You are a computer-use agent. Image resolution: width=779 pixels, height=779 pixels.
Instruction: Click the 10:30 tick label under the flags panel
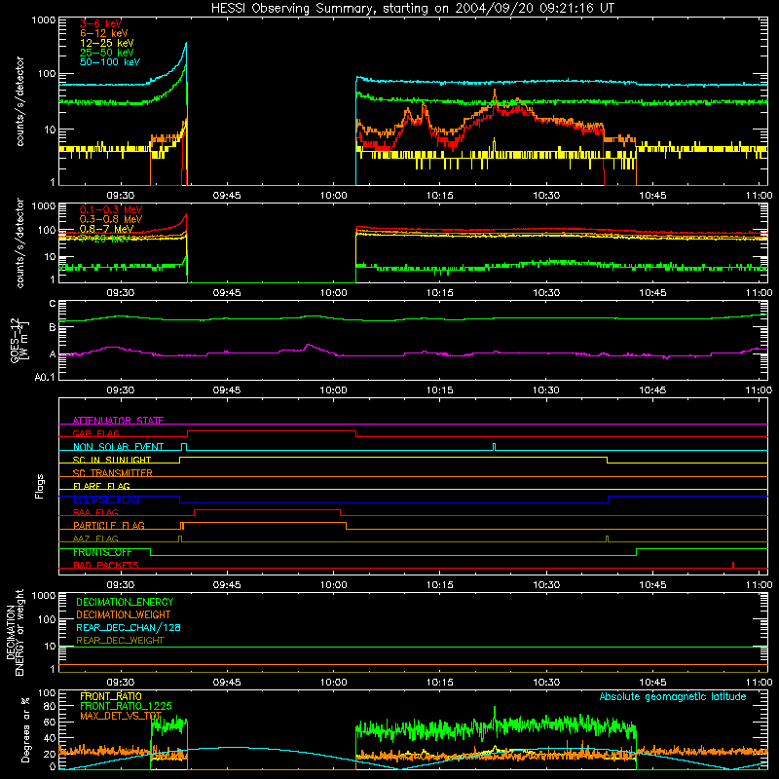[x=546, y=585]
